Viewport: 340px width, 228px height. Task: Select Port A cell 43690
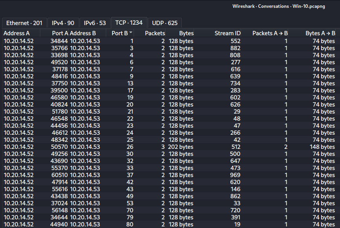tap(59, 161)
